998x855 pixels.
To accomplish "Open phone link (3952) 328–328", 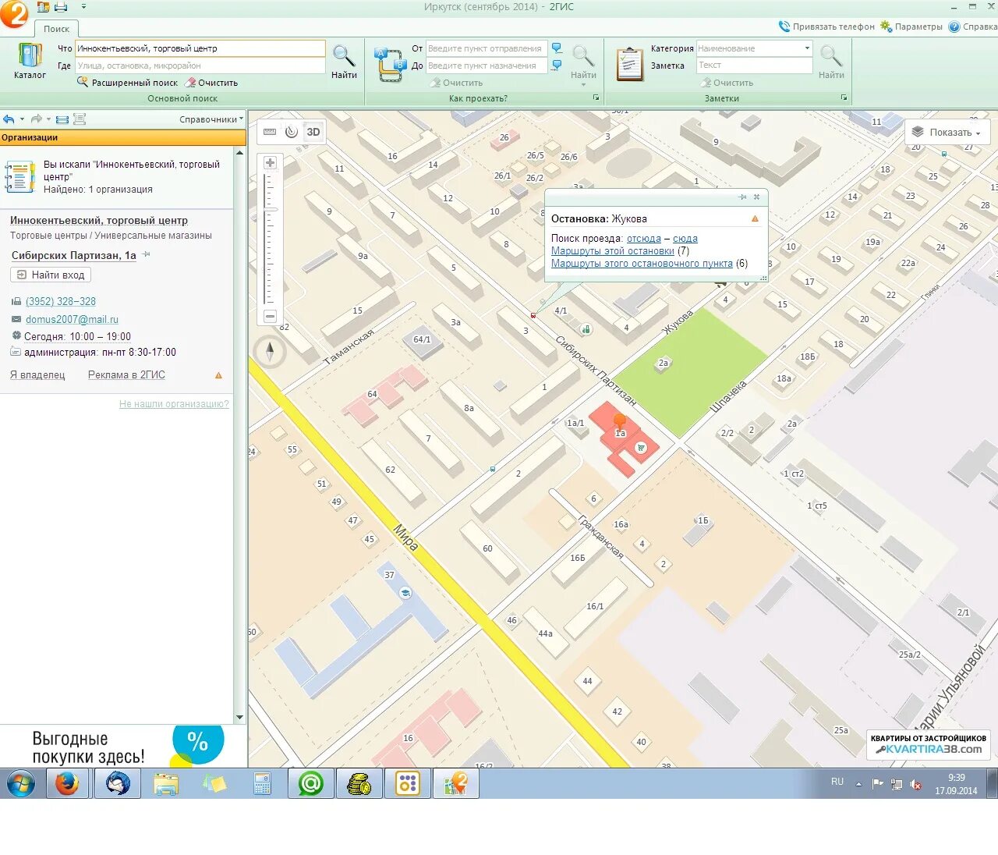I will click(x=61, y=301).
